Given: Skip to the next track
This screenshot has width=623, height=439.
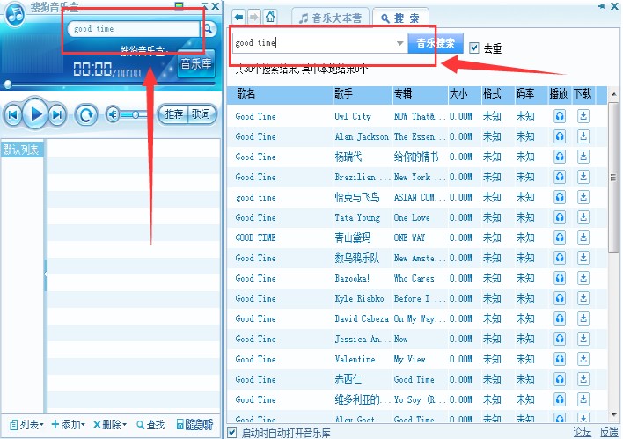Looking at the screenshot, I should point(57,115).
